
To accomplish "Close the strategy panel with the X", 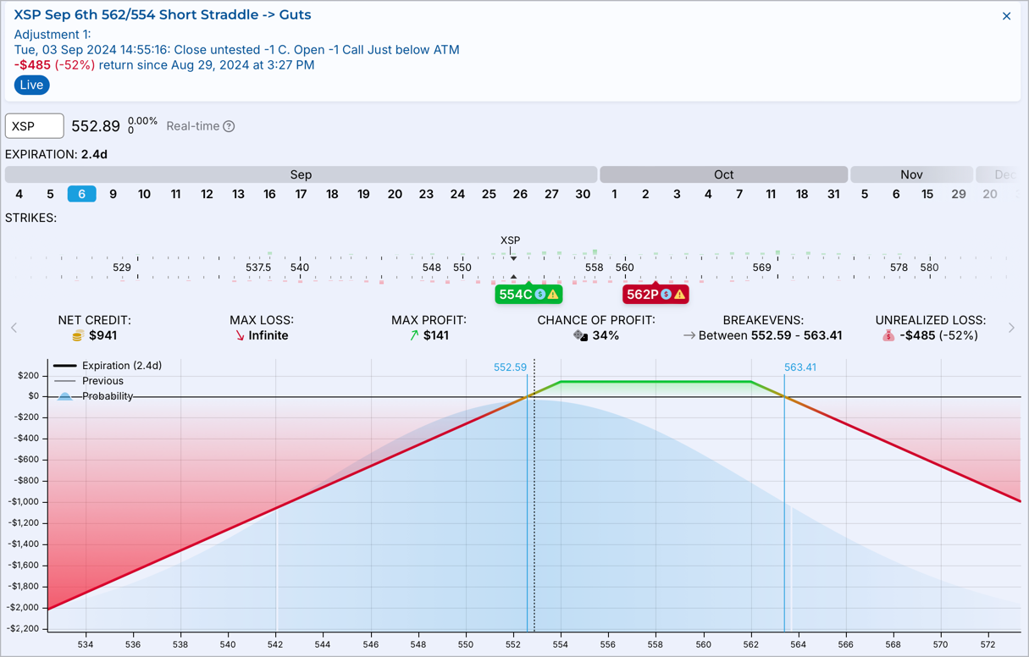I will click(1006, 16).
